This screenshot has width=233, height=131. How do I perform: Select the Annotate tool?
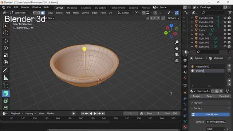(x=6, y=70)
